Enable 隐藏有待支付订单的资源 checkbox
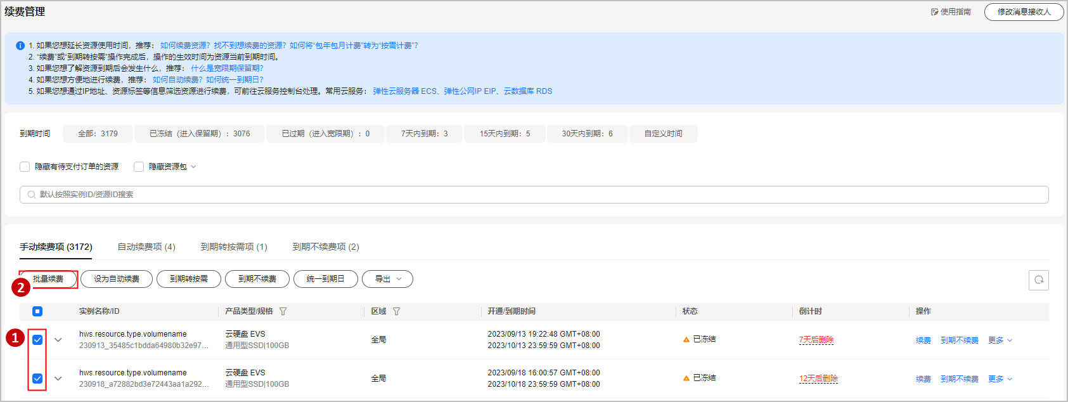 click(25, 167)
